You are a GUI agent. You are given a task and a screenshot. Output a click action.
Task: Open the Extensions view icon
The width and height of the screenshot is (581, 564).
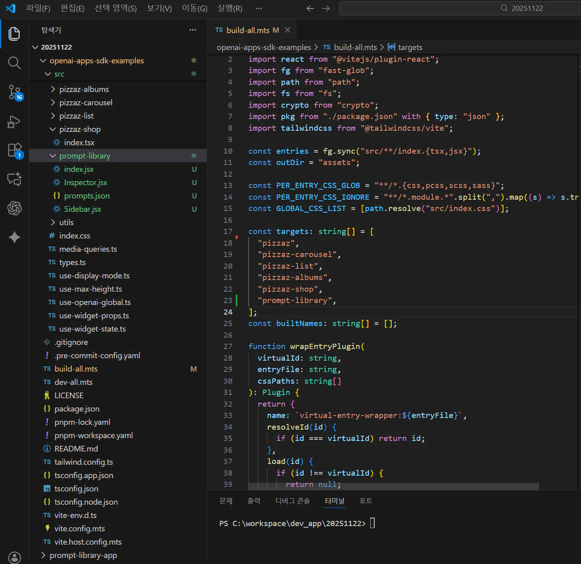click(x=14, y=150)
